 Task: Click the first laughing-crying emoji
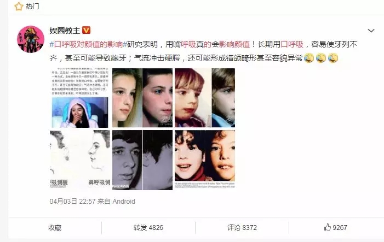click(x=309, y=58)
